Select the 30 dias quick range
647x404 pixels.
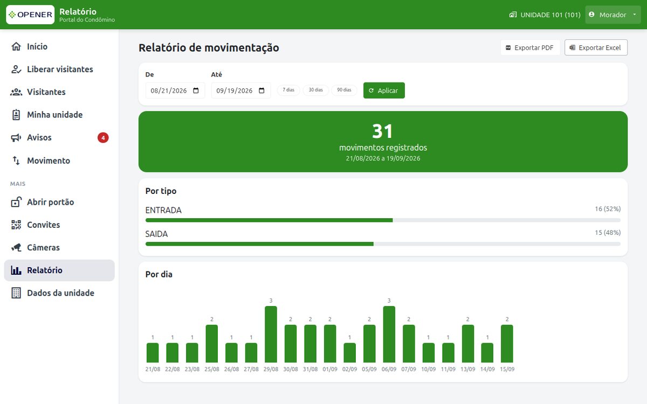tap(316, 90)
